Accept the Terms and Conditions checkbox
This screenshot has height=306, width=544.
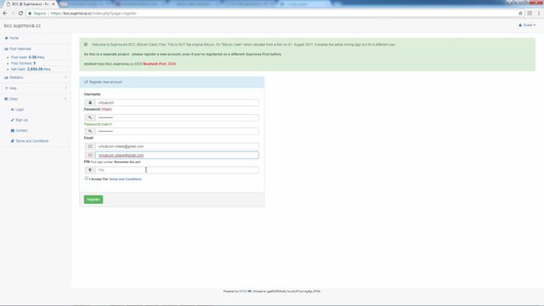[x=87, y=178]
